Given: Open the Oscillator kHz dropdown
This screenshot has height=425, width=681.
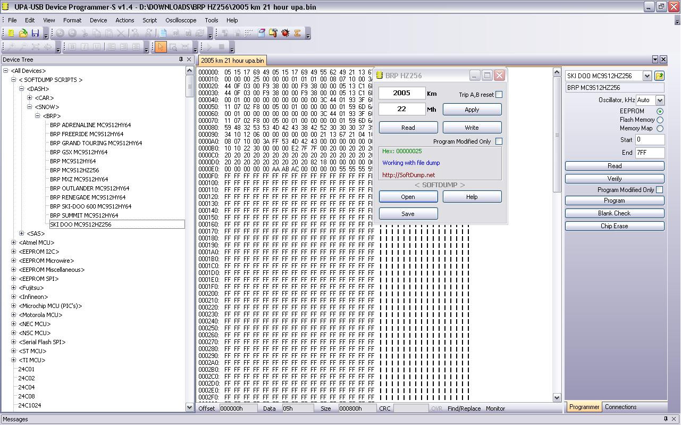Looking at the screenshot, I should coord(660,100).
